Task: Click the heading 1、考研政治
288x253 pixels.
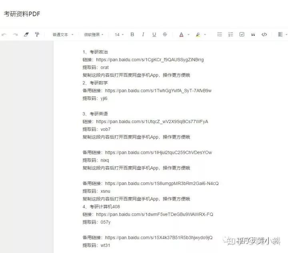Action: click(x=95, y=52)
